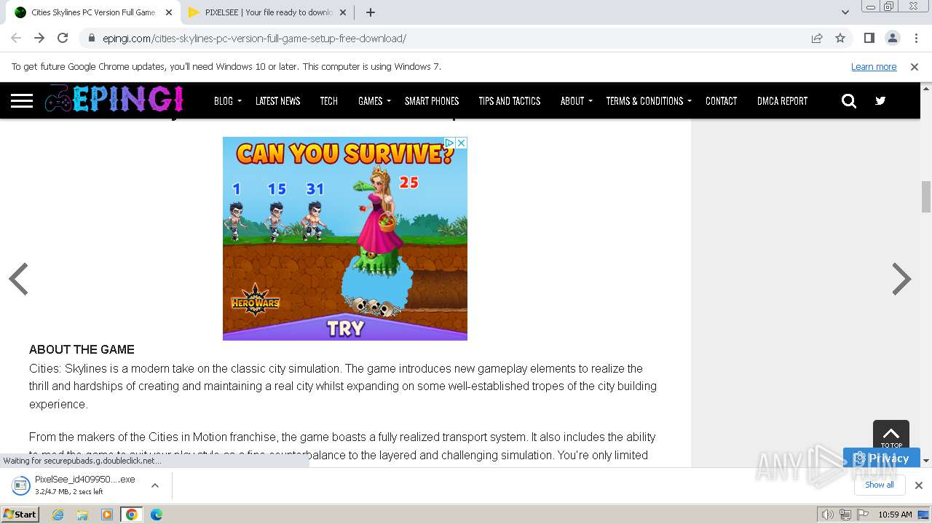Open the CONTACT menu item

click(721, 101)
